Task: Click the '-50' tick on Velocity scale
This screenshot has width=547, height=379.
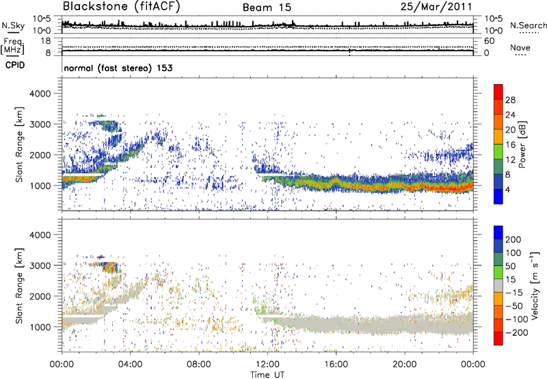Action: (514, 306)
